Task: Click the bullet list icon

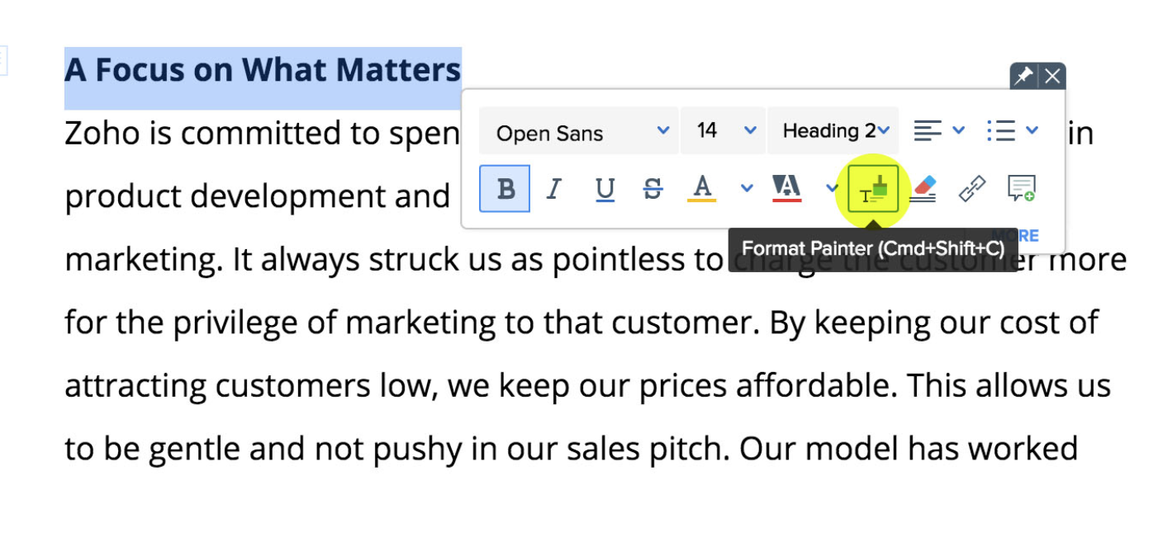Action: [1000, 130]
